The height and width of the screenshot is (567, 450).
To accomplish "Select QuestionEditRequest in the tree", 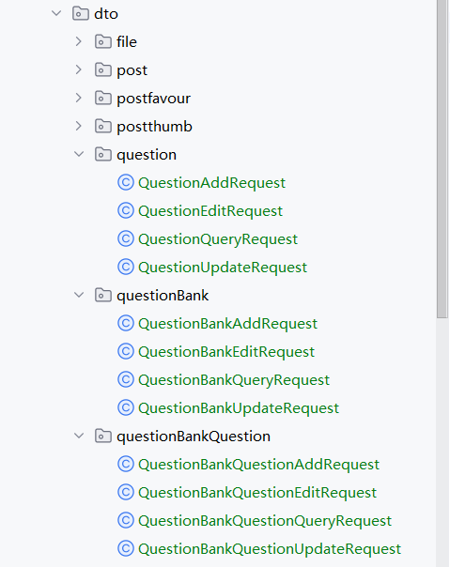I will (210, 211).
